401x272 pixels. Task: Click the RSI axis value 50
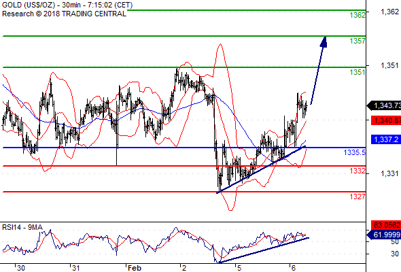(x=395, y=242)
